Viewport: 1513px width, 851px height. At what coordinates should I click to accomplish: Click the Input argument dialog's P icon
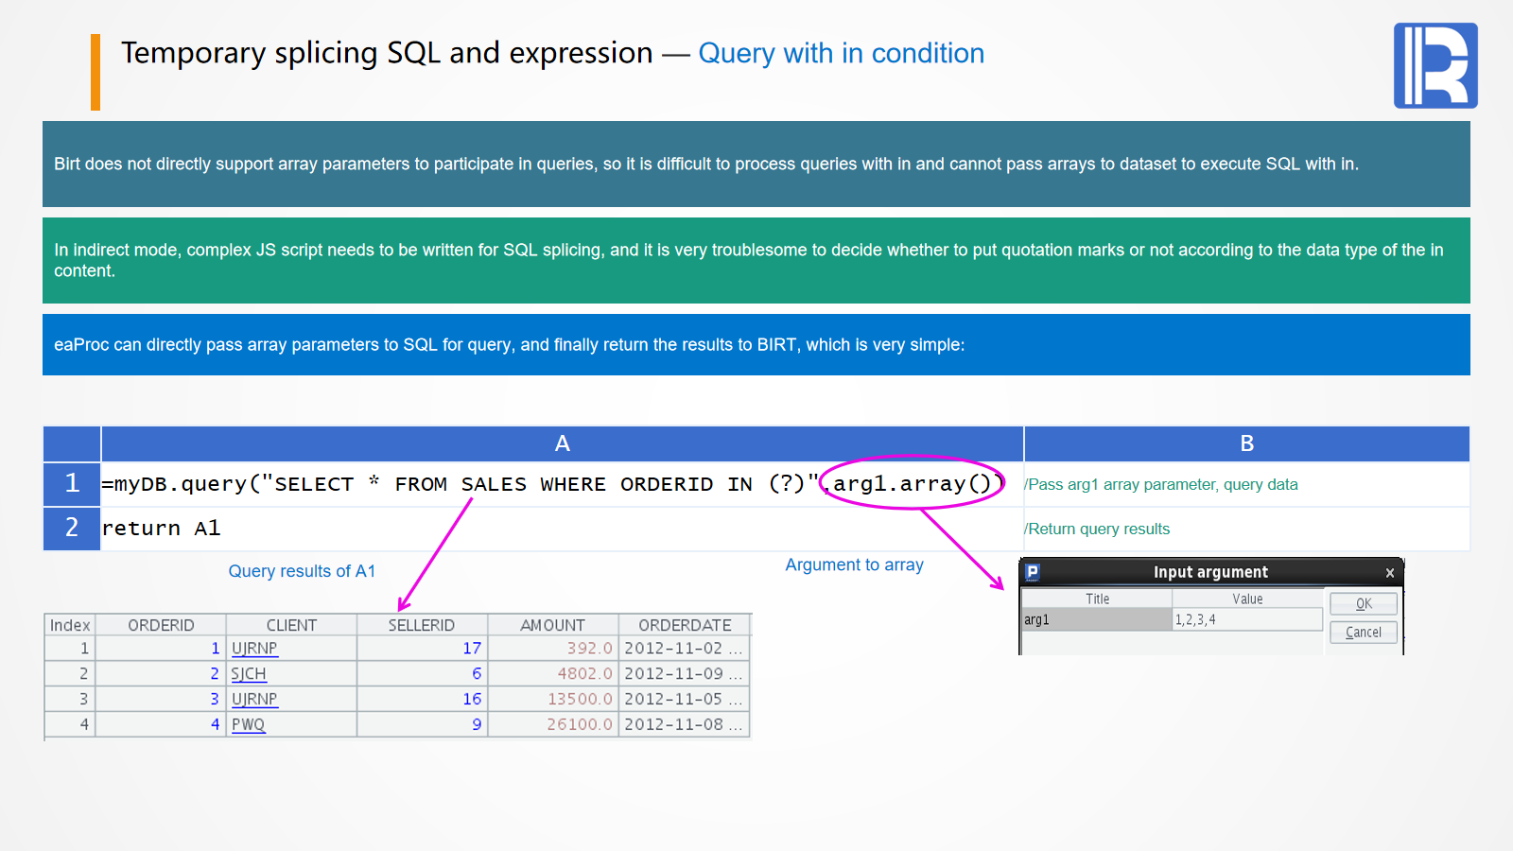tap(1033, 572)
